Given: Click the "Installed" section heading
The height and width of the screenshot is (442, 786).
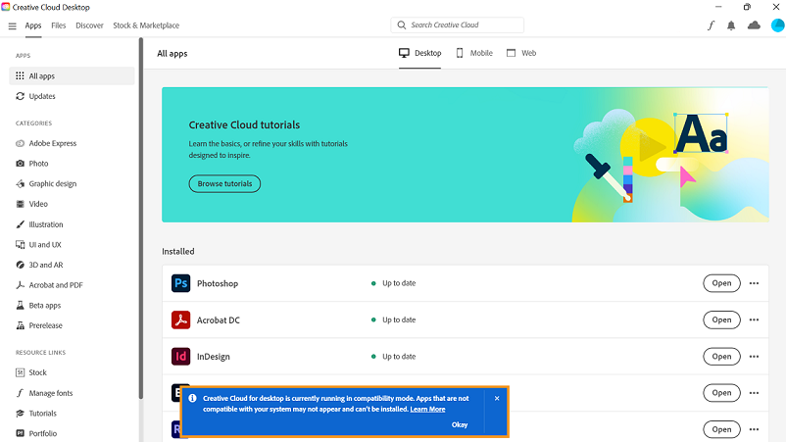Looking at the screenshot, I should click(178, 252).
